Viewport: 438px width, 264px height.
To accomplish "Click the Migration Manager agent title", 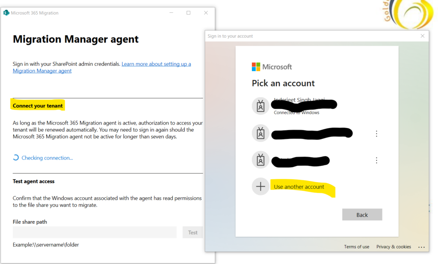I will pyautogui.click(x=76, y=39).
